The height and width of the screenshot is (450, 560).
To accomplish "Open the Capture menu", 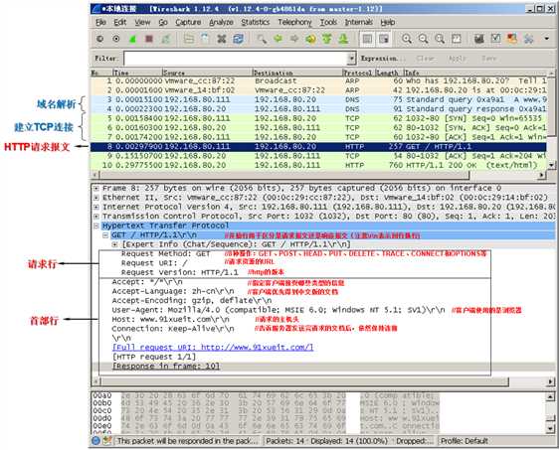I will tap(188, 23).
